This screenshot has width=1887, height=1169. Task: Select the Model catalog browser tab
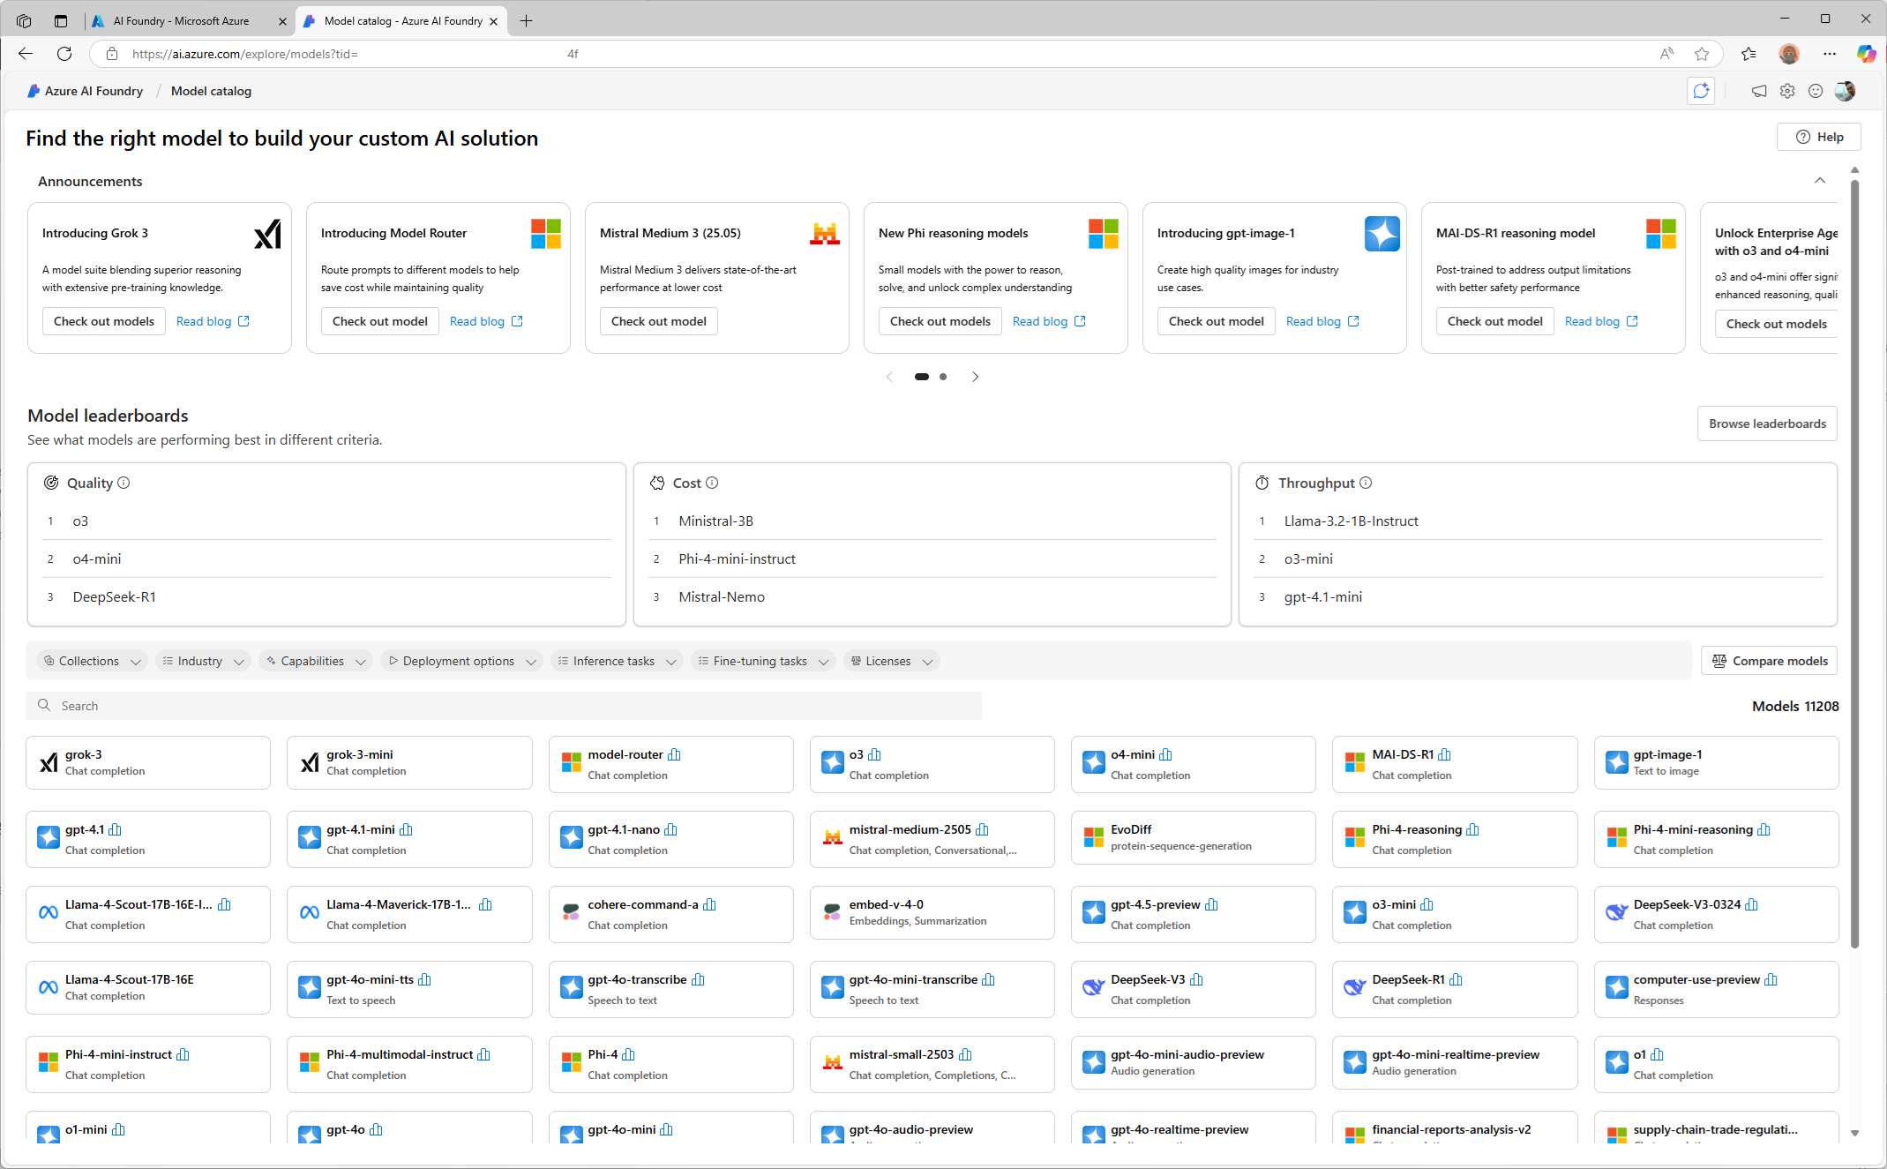(x=402, y=20)
